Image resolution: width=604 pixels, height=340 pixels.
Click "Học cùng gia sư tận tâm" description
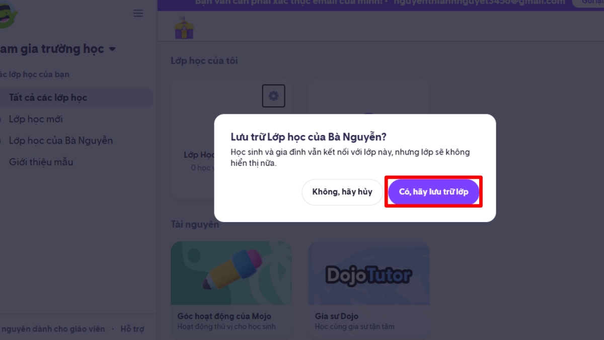(355, 326)
